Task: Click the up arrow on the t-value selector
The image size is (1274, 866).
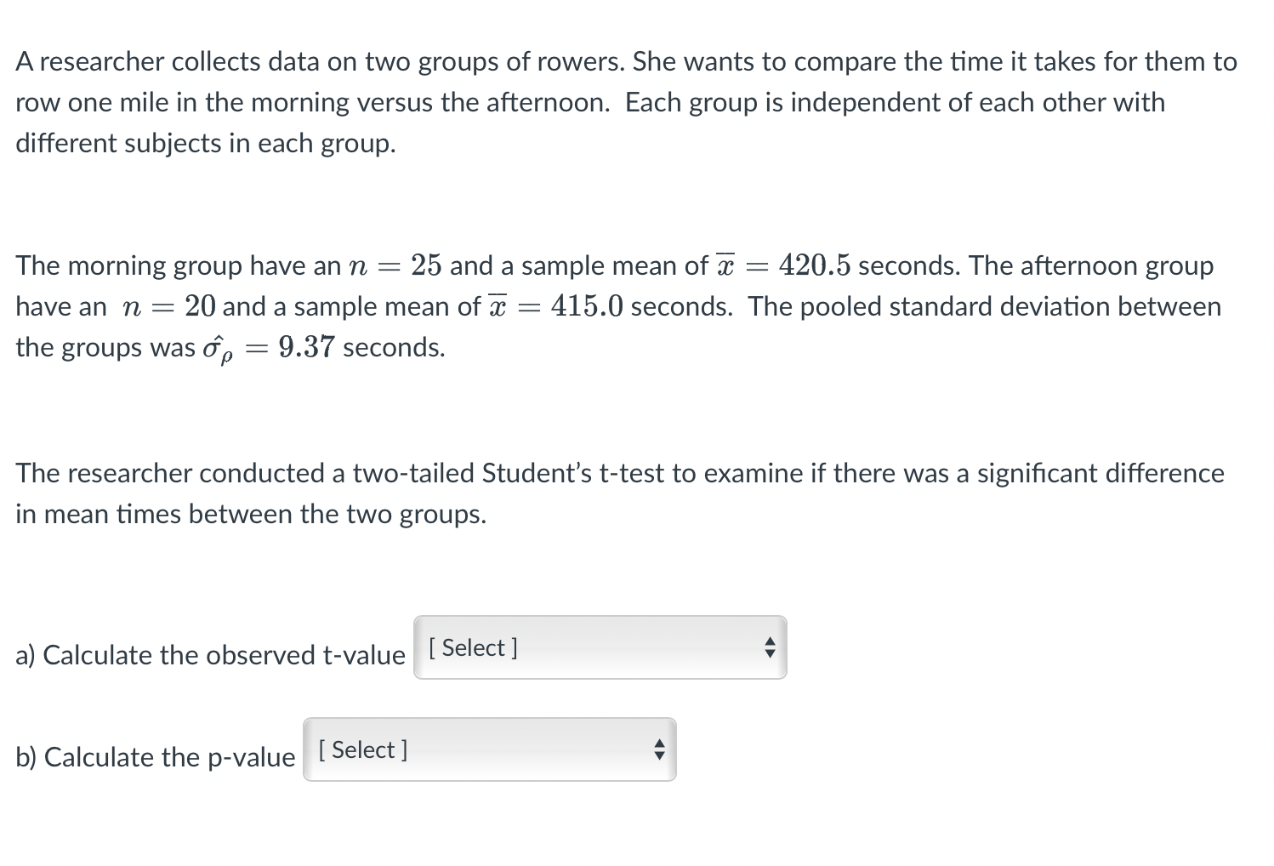Action: point(768,641)
